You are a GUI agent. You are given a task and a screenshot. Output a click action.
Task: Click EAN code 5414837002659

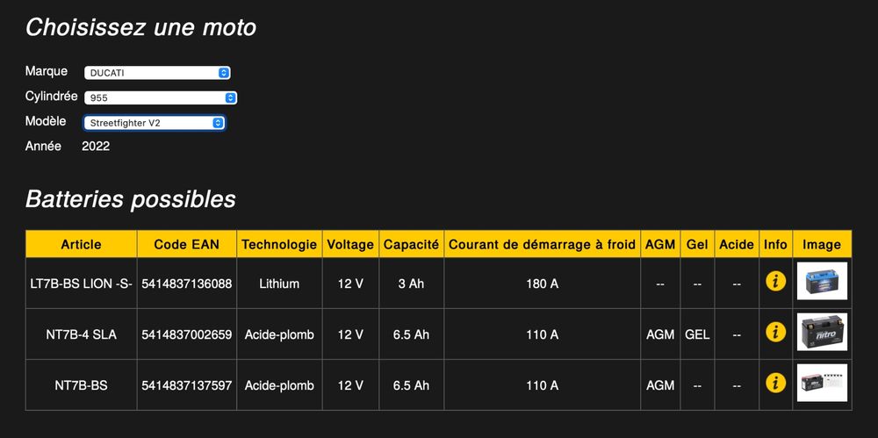pos(186,335)
